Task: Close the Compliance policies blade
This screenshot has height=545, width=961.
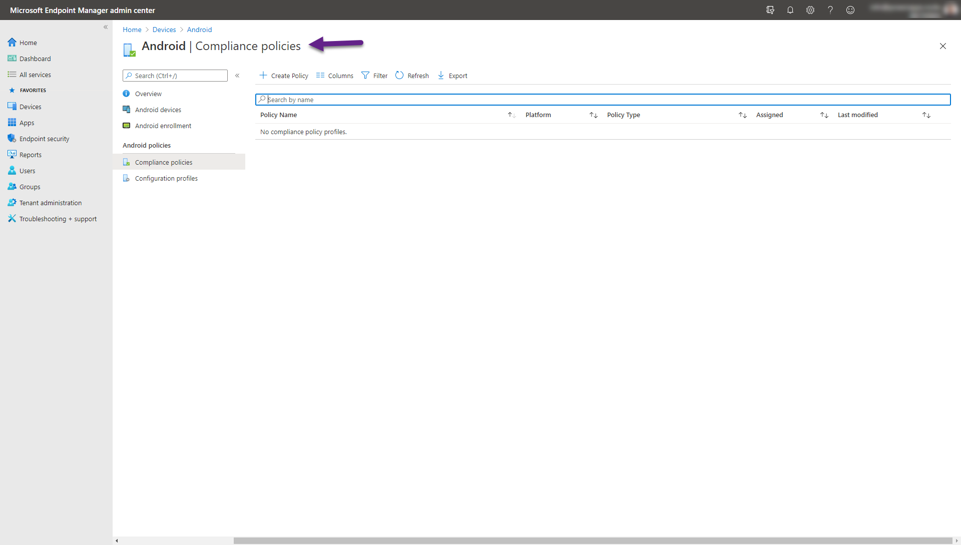Action: coord(943,46)
